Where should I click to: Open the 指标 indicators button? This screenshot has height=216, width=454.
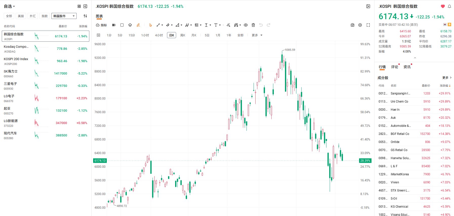101,25
